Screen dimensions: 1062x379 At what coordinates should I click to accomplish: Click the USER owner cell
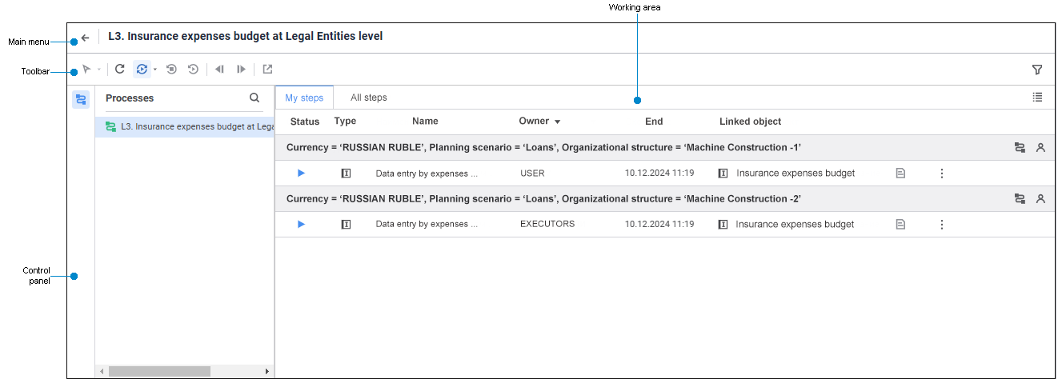click(532, 174)
